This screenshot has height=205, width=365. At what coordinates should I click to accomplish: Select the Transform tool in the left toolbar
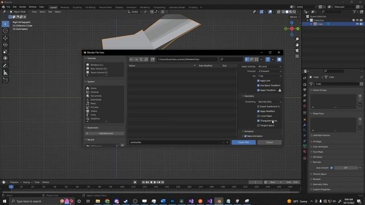pyautogui.click(x=5, y=58)
